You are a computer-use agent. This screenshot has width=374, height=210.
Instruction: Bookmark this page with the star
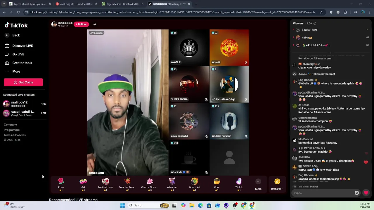(x=321, y=12)
